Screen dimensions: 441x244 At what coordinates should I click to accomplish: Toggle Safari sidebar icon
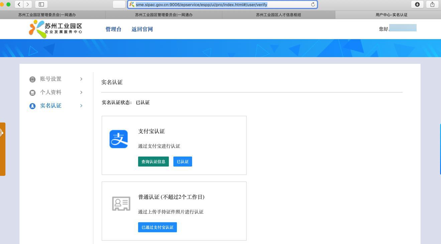(41, 4)
